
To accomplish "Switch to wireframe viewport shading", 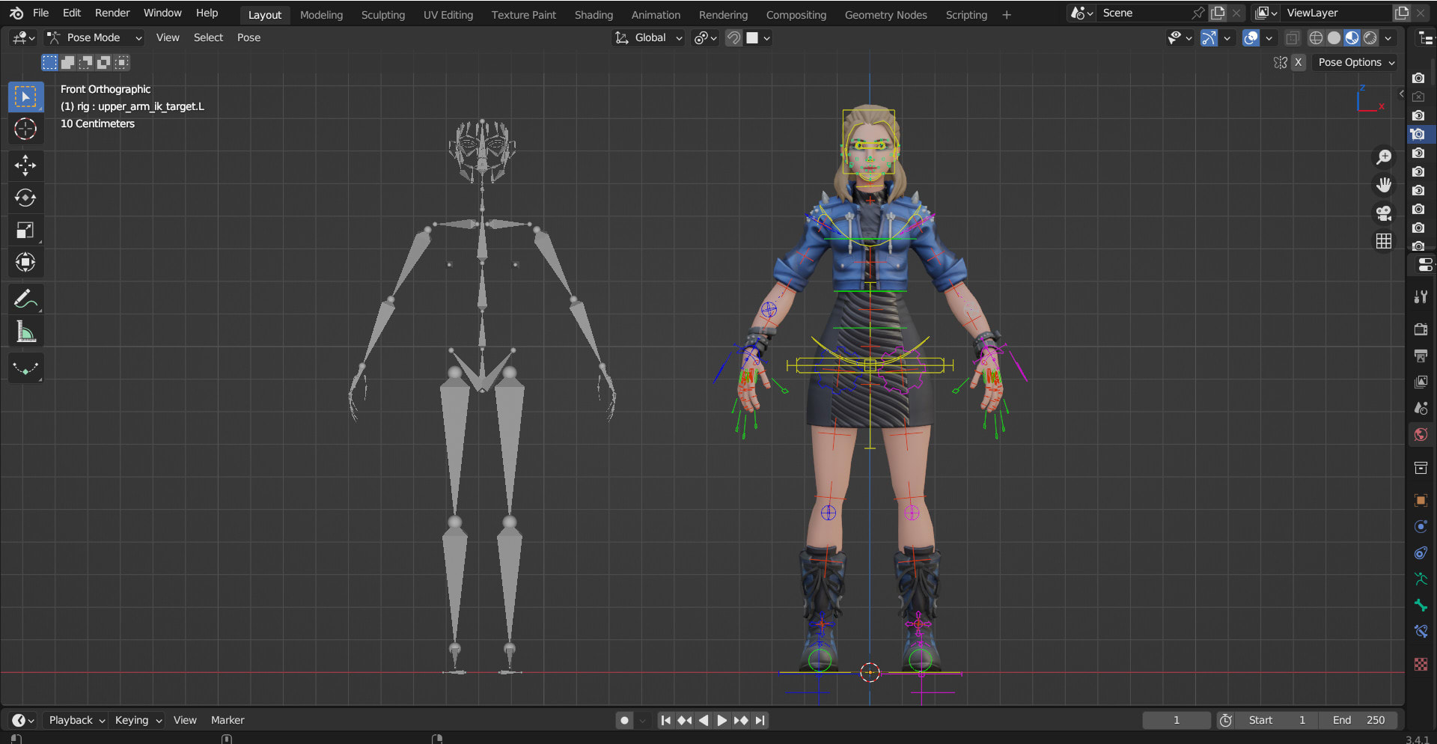I will tap(1316, 38).
